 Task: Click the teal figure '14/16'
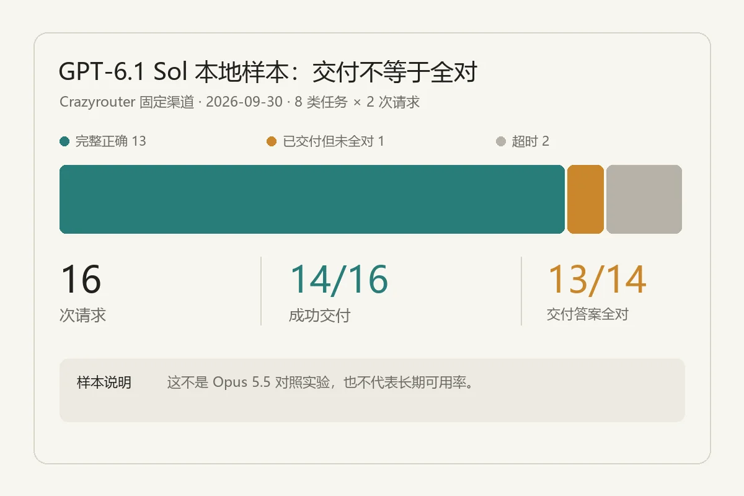click(339, 280)
